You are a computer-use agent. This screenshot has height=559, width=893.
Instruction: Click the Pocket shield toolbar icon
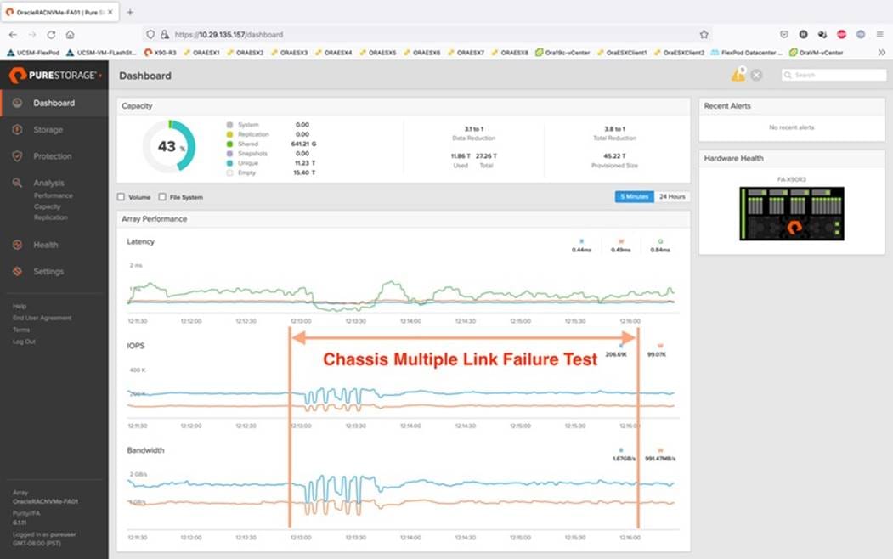pos(784,35)
